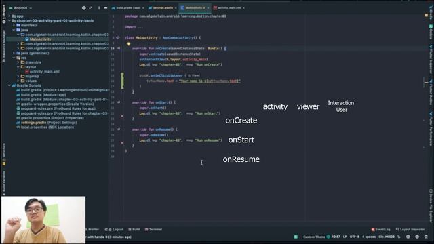434x244 pixels.
Task: Open the Logcat tool window
Action: pos(114,229)
